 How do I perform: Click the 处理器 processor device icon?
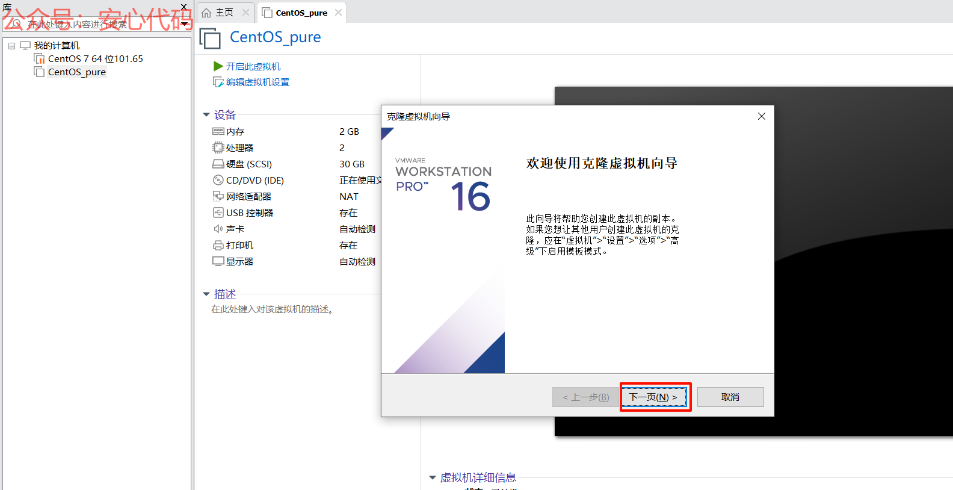click(218, 147)
